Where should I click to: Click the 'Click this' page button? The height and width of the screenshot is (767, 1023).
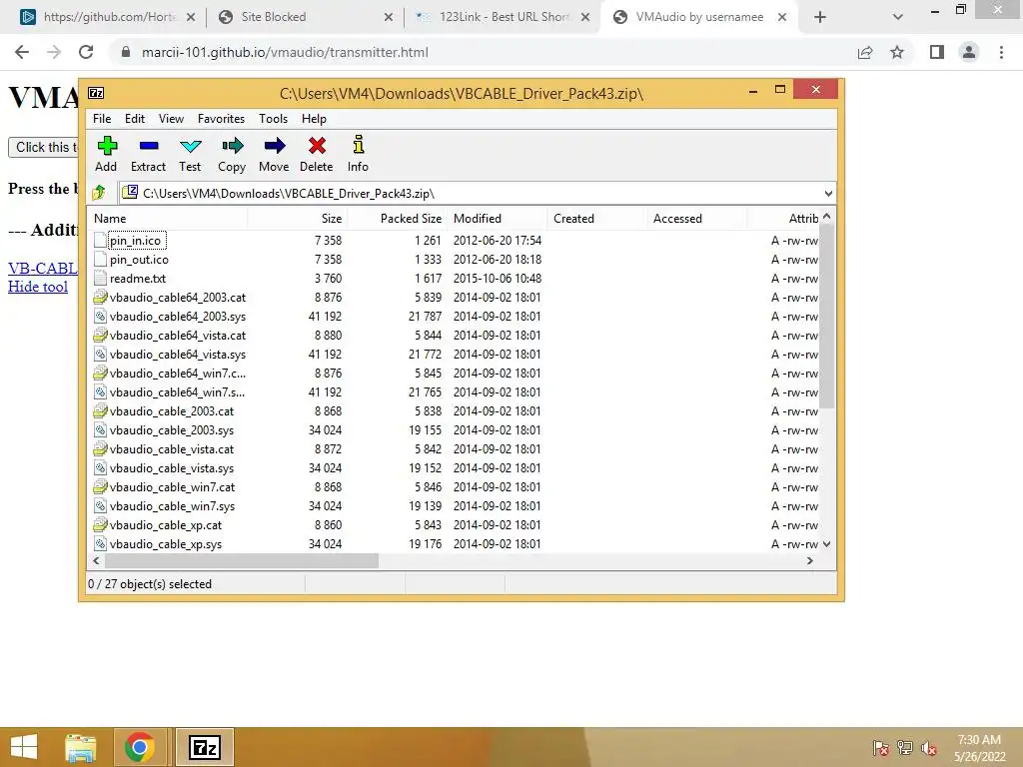(43, 148)
